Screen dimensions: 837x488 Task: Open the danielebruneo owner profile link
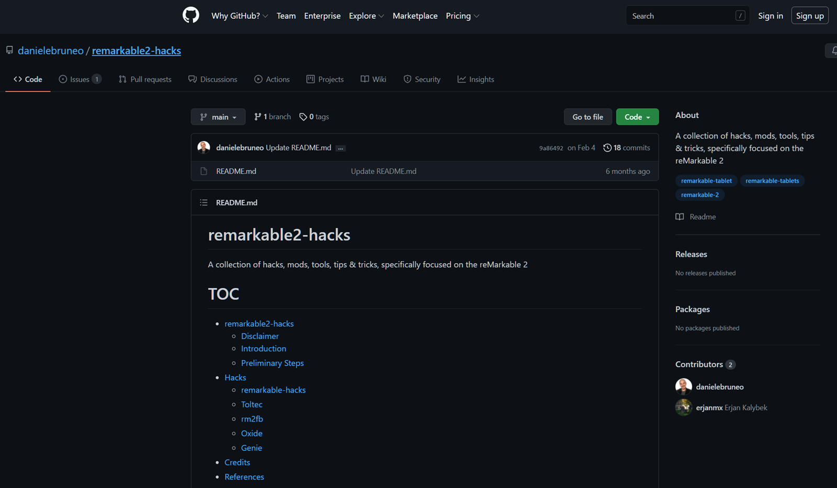pos(51,50)
